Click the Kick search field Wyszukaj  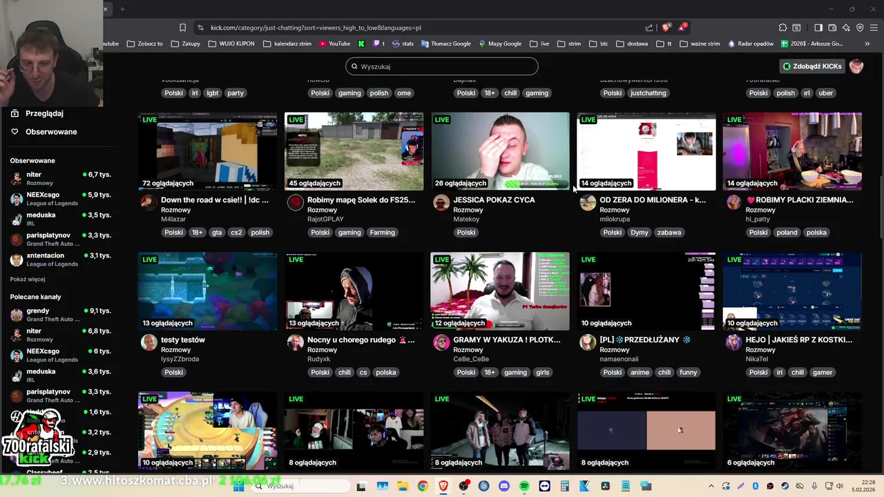click(x=442, y=66)
